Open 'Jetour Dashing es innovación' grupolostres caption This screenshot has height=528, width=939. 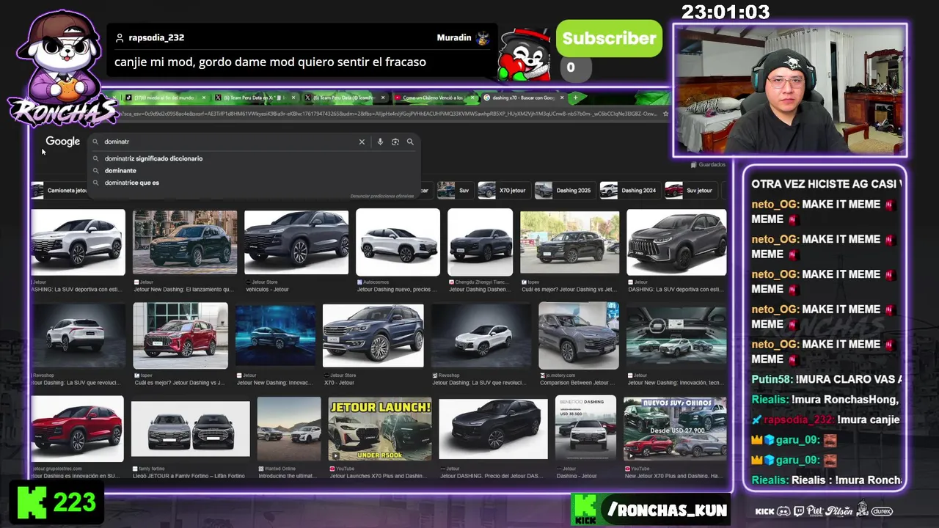(x=76, y=476)
